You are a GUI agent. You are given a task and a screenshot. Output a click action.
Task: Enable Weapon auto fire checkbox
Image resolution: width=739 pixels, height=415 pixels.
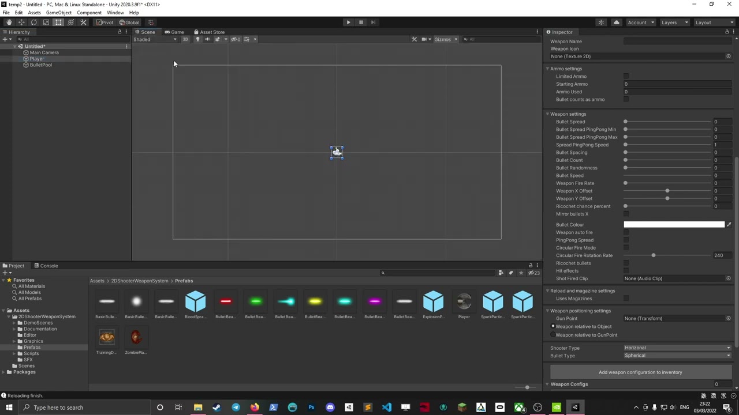tap(626, 233)
